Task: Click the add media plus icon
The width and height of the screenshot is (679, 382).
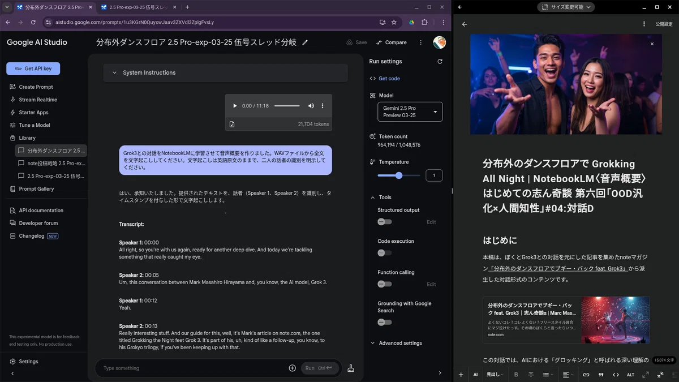Action: coord(293,368)
